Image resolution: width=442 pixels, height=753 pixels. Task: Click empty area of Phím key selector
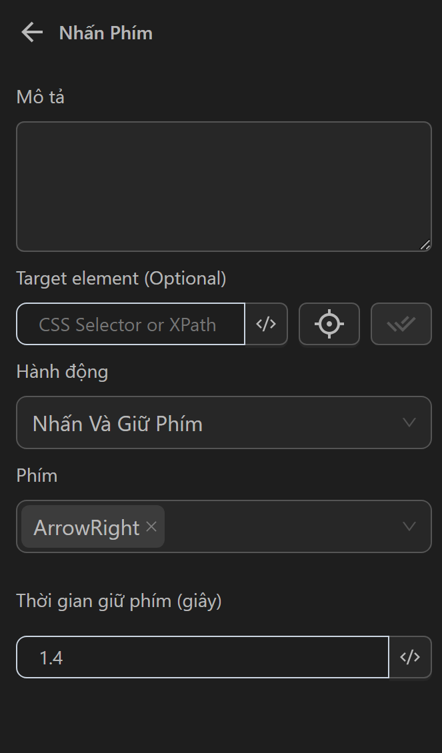point(280,527)
